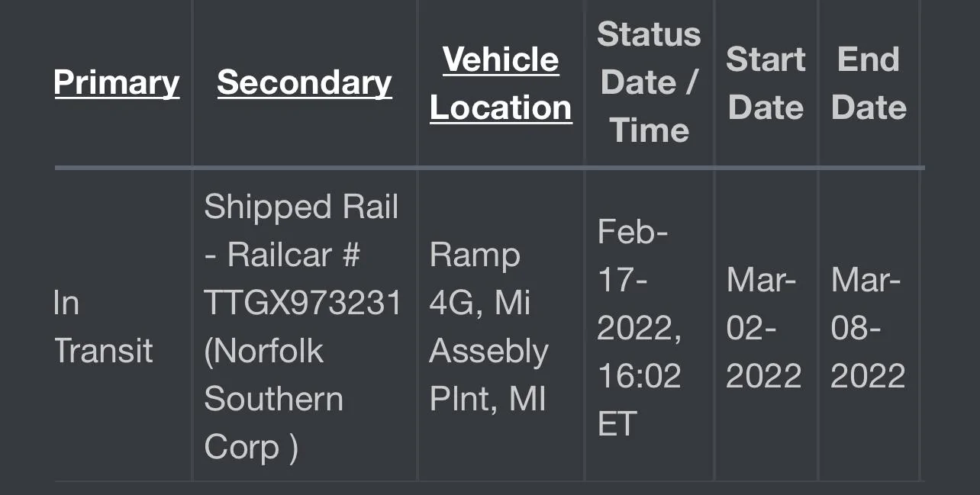Click the 16:02 ET time text
Image resolution: width=980 pixels, height=495 pixels.
coord(639,400)
